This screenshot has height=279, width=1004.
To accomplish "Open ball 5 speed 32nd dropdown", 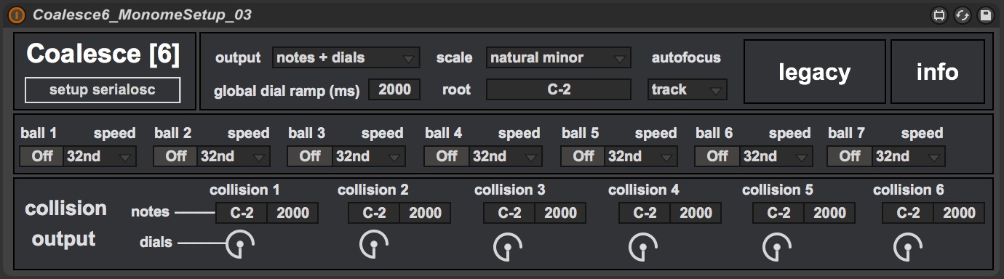I will click(641, 155).
